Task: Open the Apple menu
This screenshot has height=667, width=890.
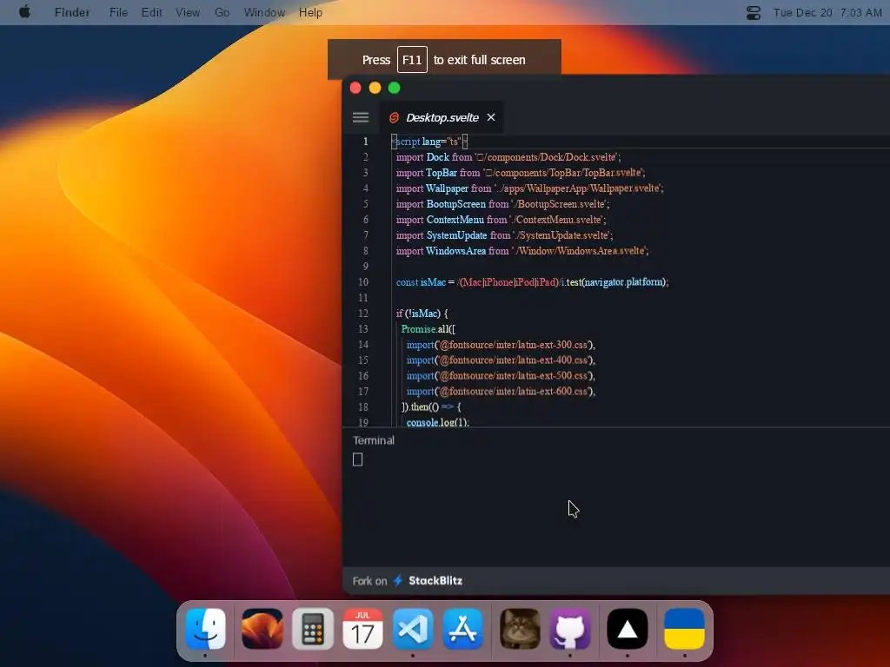Action: 25,12
